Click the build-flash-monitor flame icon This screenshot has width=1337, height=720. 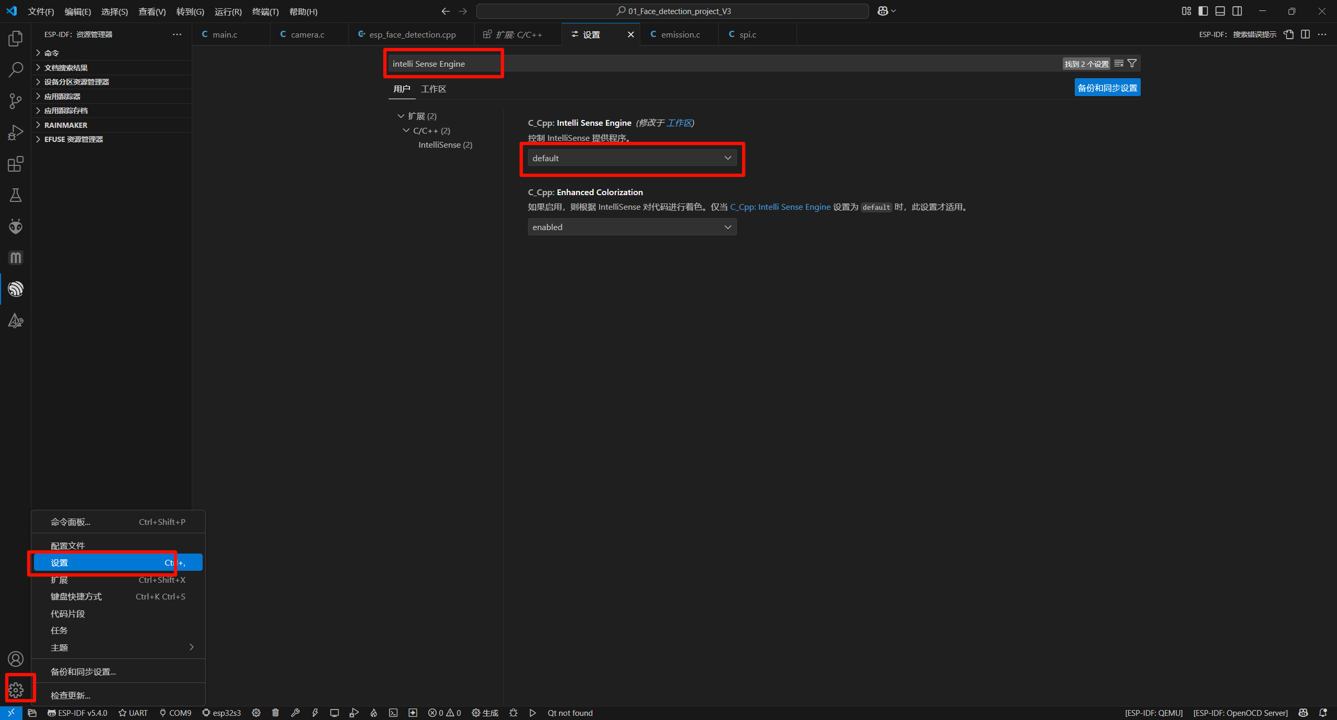[x=373, y=713]
